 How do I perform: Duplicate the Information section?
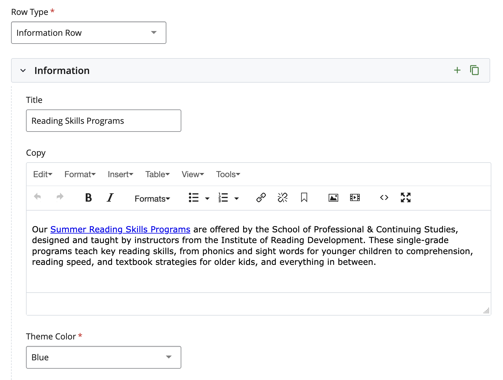pyautogui.click(x=474, y=70)
